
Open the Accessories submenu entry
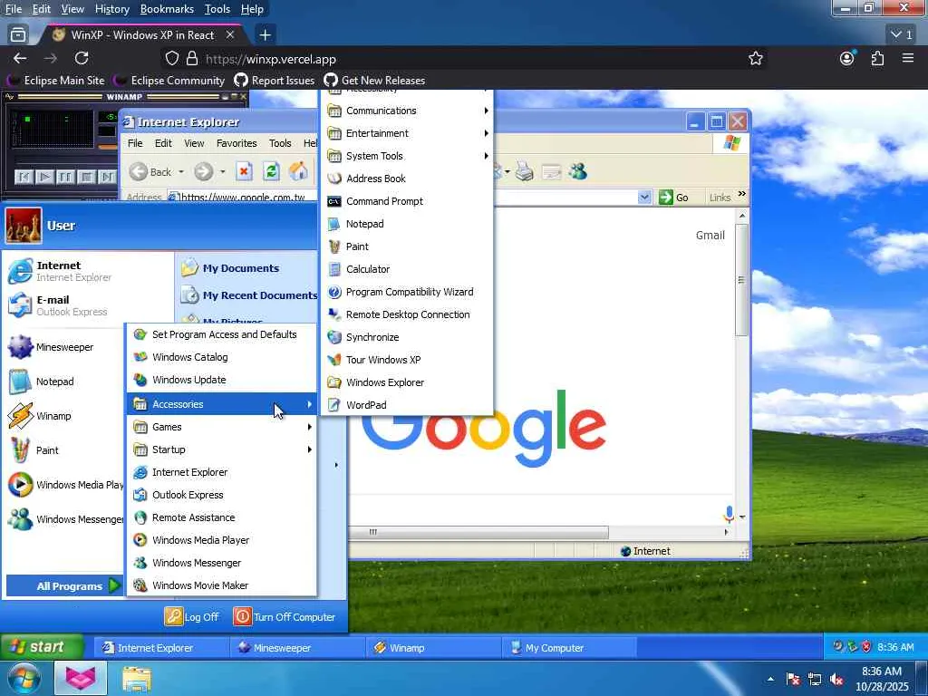[222, 404]
